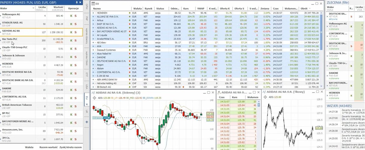Expand the Alstom row in EU table
The image size is (365, 150).
point(93,69)
